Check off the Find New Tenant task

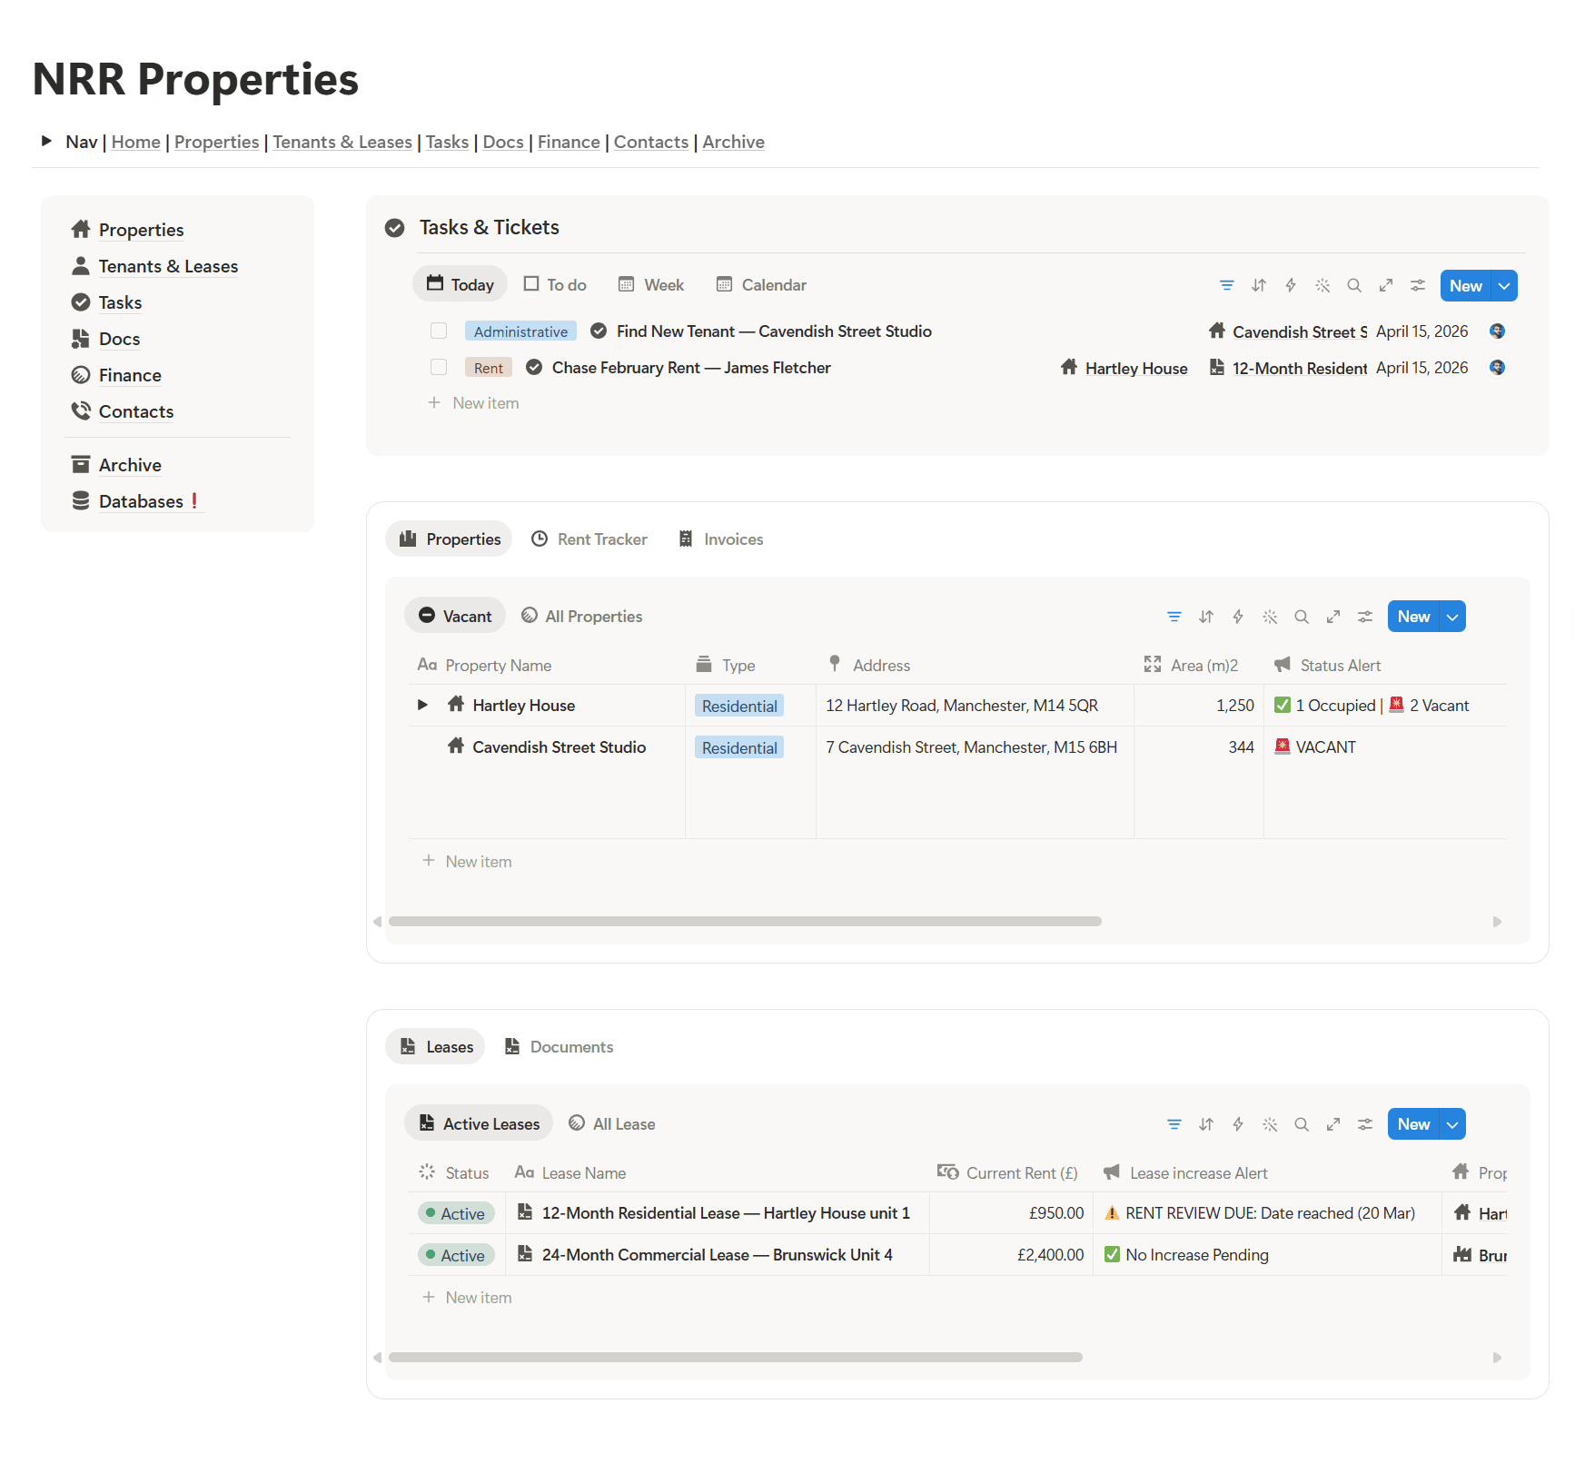tap(439, 331)
